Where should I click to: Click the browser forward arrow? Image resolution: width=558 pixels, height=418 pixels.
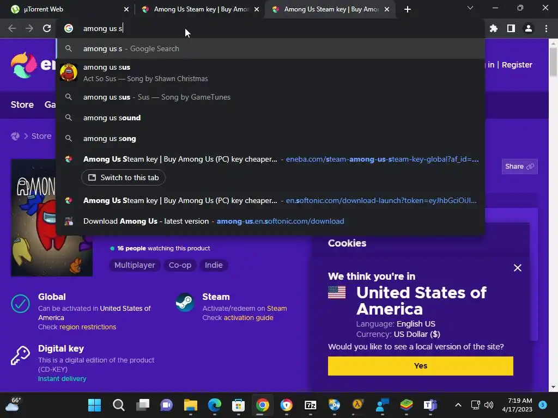click(x=29, y=28)
